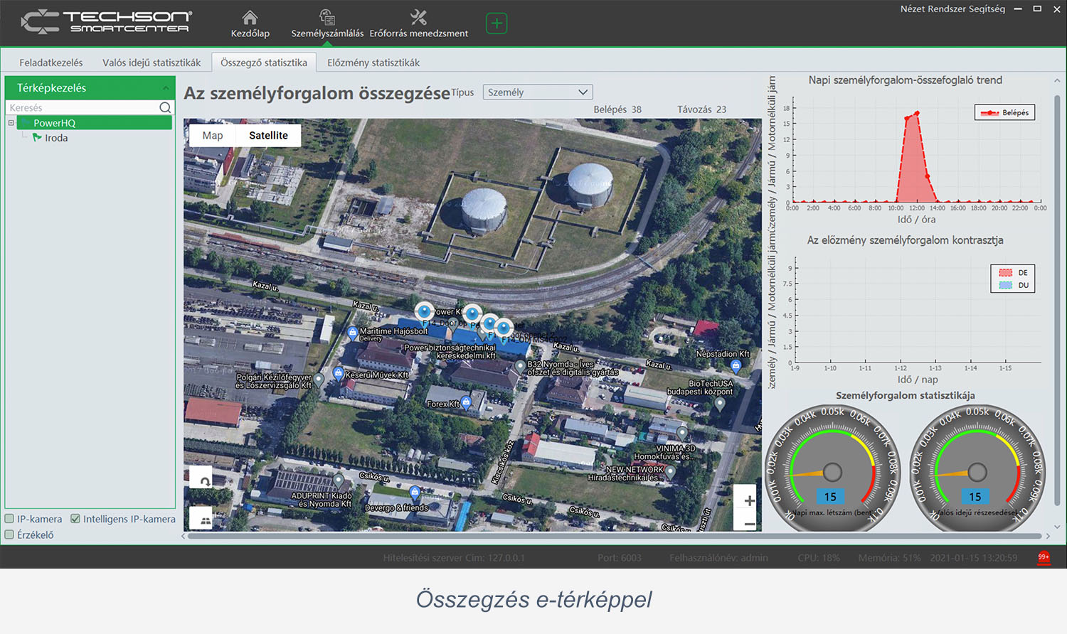
Task: Collapse the Térképkezelés panel header
Action: (165, 88)
